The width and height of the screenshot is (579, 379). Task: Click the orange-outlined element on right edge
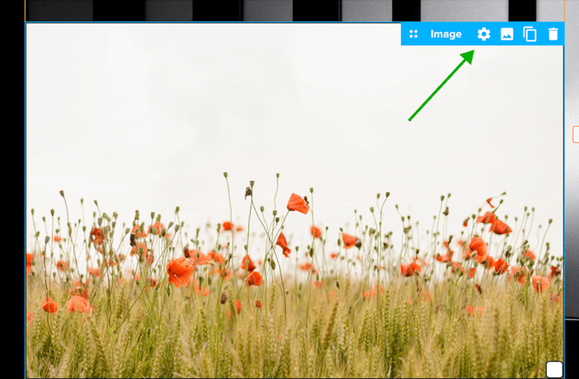[576, 135]
